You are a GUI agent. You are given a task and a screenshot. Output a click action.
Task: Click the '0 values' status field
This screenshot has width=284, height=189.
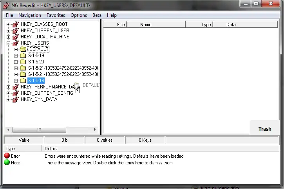105,140
